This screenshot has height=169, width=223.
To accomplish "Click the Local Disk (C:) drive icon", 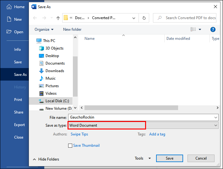I will pyautogui.click(x=41, y=101).
